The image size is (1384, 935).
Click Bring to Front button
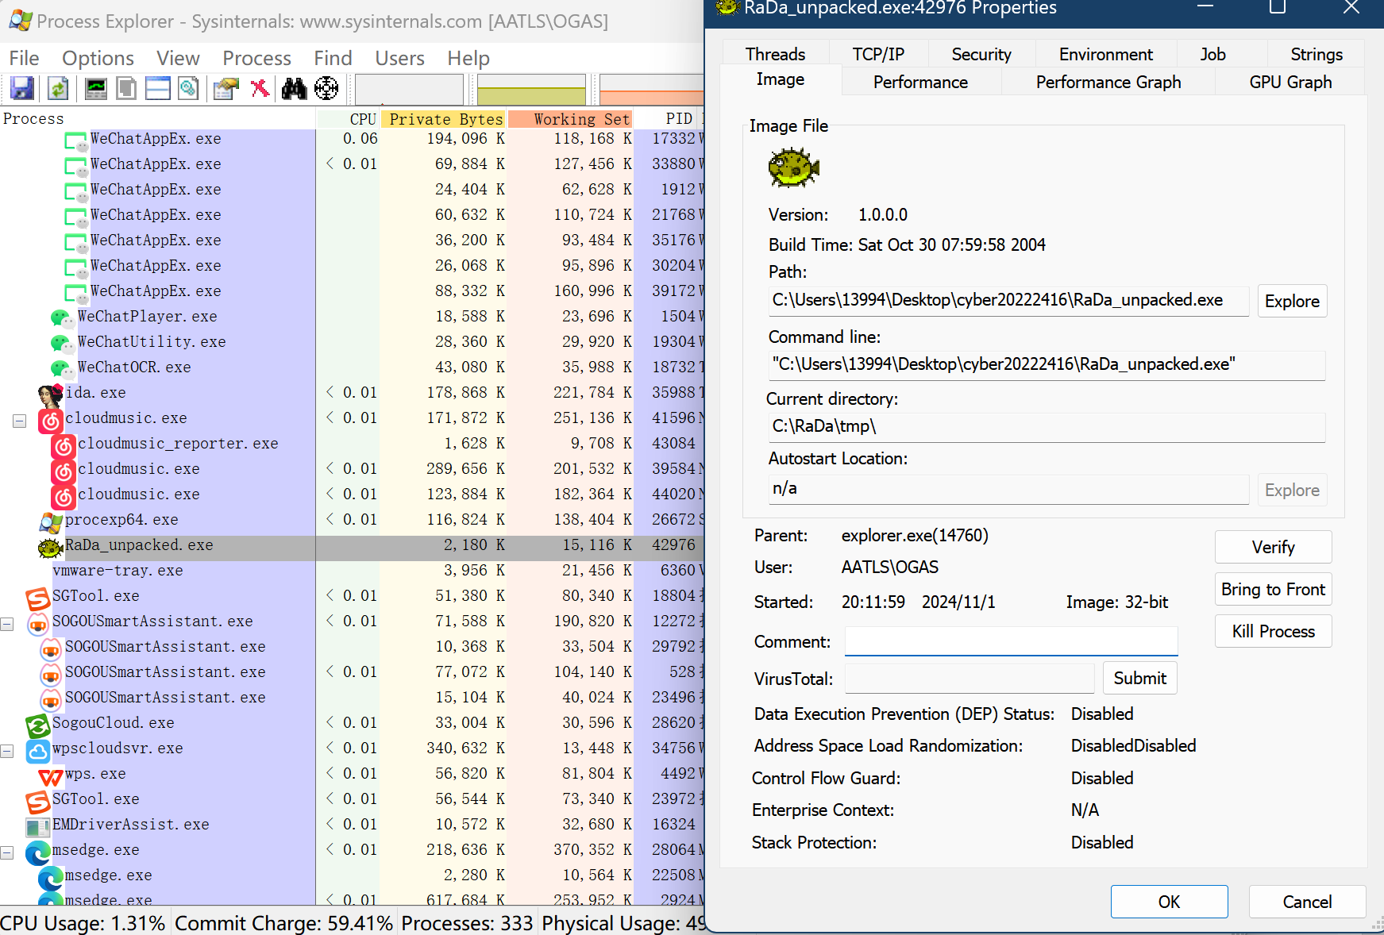[x=1273, y=589]
